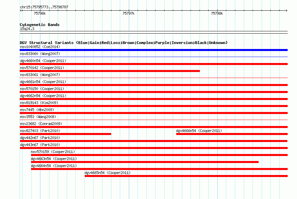Image resolution: width=297 pixels, height=199 pixels.
Task: Open nsv570150 (Cooper2011) variant label
Action: click(42, 89)
